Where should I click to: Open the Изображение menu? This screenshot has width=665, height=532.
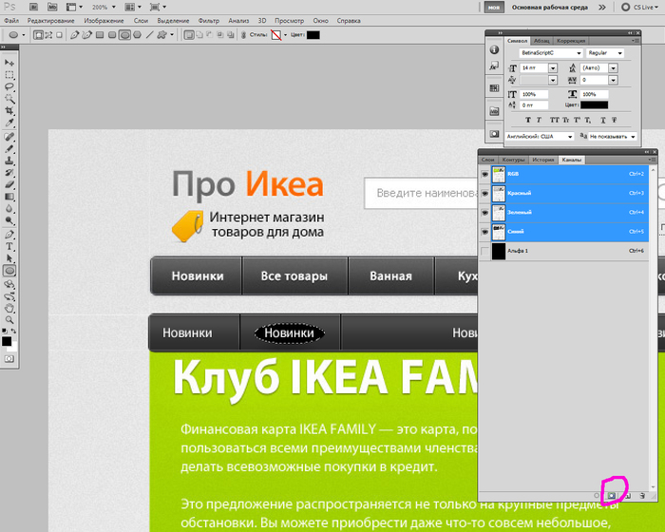pyautogui.click(x=104, y=21)
